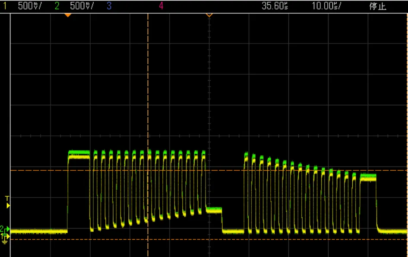Select channel 2 label in top bar
Viewport: 408px width, 257px height.
(x=57, y=6)
